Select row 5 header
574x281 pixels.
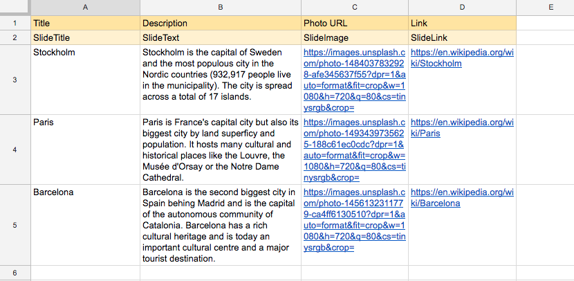15,225
